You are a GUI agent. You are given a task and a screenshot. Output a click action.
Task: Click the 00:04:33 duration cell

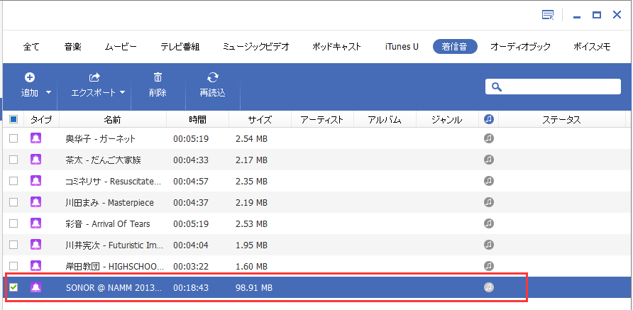(x=191, y=160)
